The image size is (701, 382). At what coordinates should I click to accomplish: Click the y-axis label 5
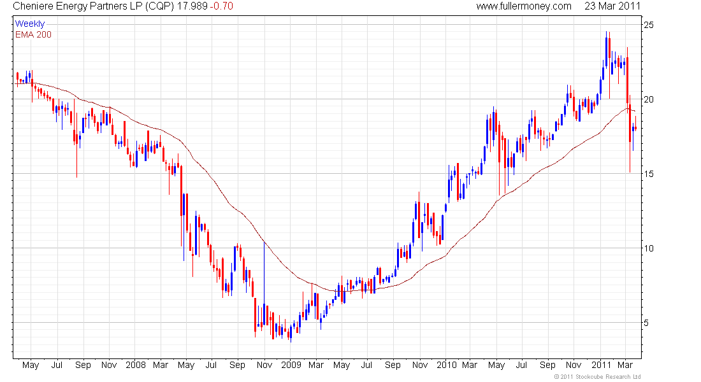pyautogui.click(x=646, y=323)
